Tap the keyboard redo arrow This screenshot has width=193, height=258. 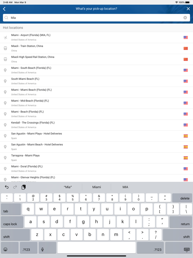click(x=15, y=187)
